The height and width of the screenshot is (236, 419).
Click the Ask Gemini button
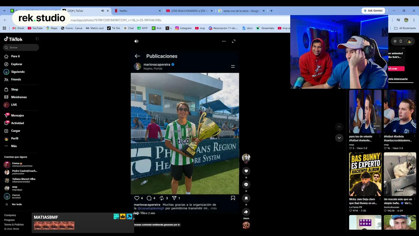click(373, 11)
